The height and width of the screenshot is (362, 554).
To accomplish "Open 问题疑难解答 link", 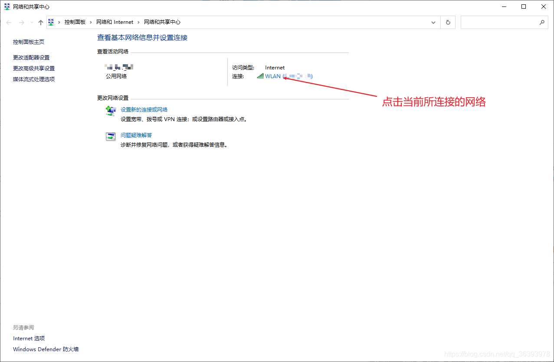I will (136, 135).
